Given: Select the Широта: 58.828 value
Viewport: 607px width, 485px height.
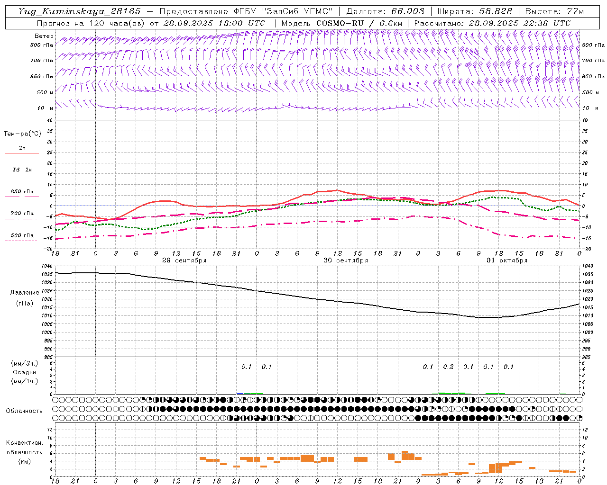Looking at the screenshot, I should point(475,11).
